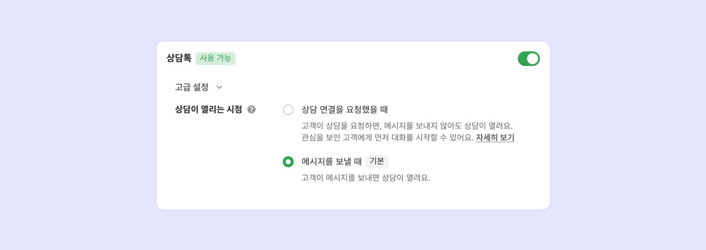Click the 상담 연결을 요청했을 때 option label
The height and width of the screenshot is (250, 706).
(345, 110)
